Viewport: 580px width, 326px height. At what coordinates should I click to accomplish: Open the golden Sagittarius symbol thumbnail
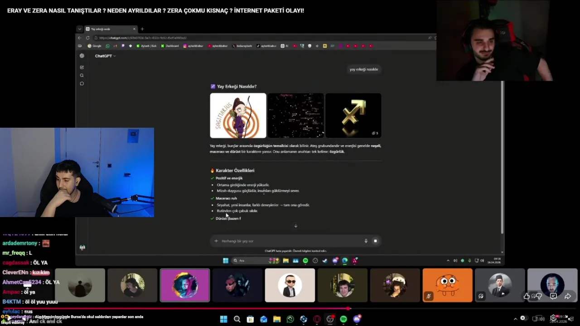tap(353, 115)
